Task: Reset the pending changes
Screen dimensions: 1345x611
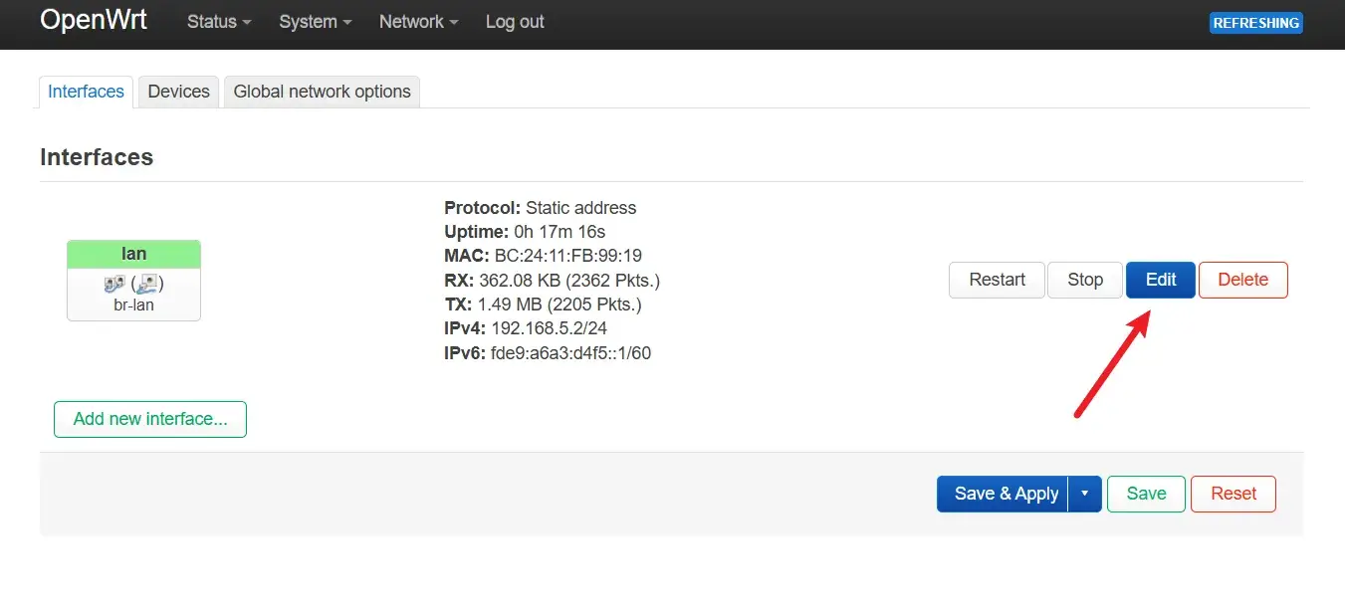Action: (x=1233, y=494)
